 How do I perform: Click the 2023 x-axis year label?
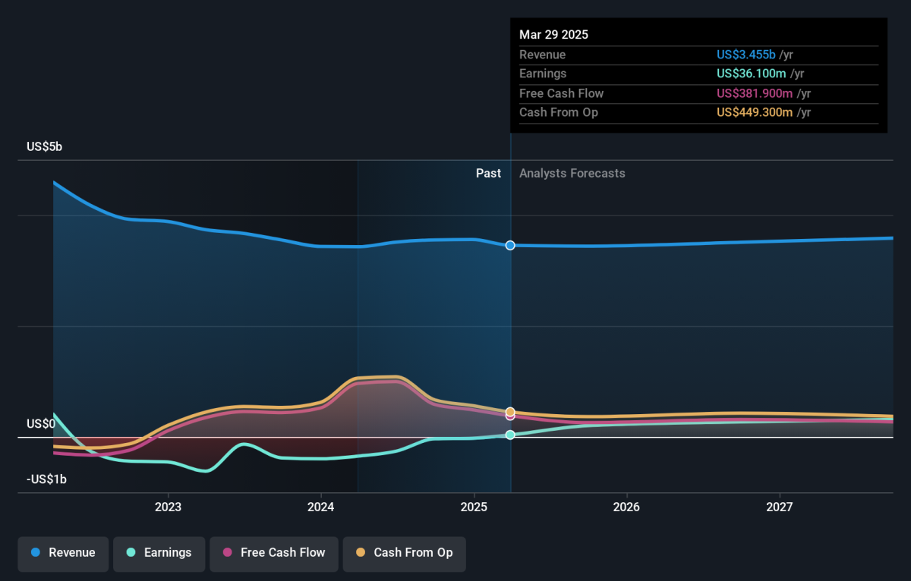click(168, 507)
